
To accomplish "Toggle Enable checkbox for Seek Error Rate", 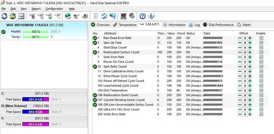I will pyautogui.click(x=261, y=57).
